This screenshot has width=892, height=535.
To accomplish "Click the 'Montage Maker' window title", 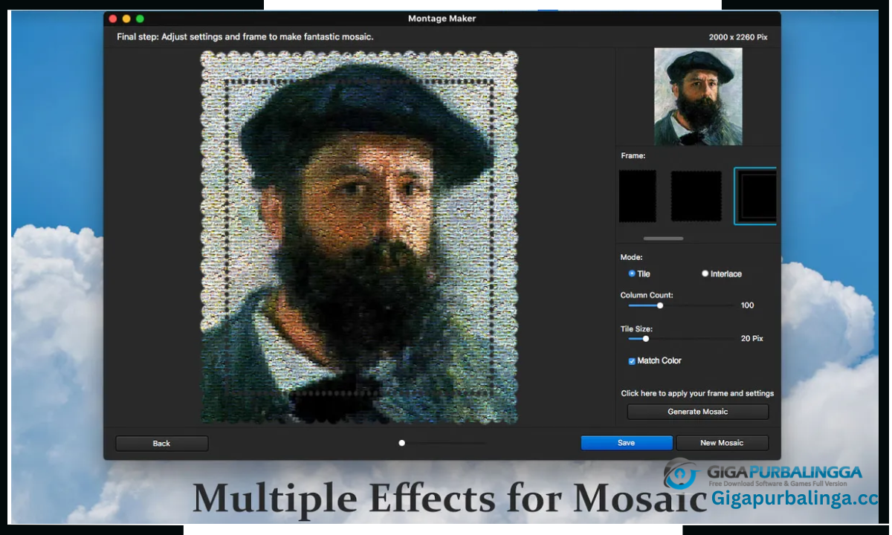I will [x=442, y=19].
